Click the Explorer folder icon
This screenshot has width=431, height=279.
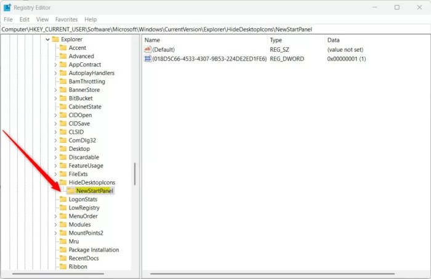tap(55, 39)
